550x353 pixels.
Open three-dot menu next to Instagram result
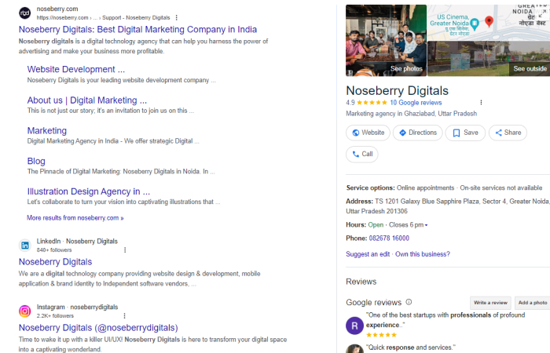coord(124,315)
